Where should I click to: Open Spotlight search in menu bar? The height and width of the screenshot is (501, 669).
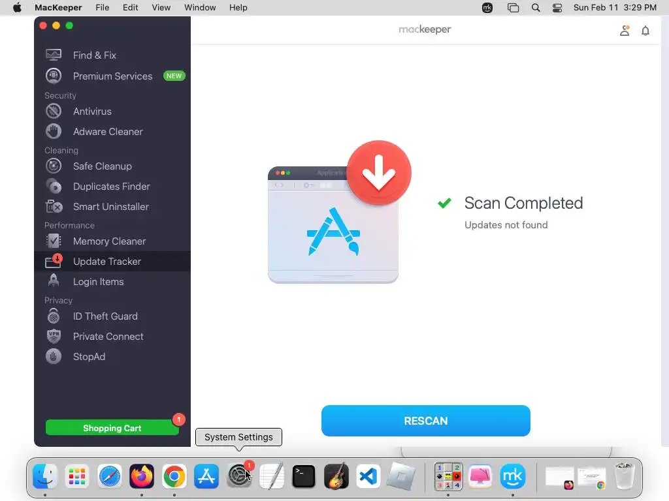tap(536, 8)
